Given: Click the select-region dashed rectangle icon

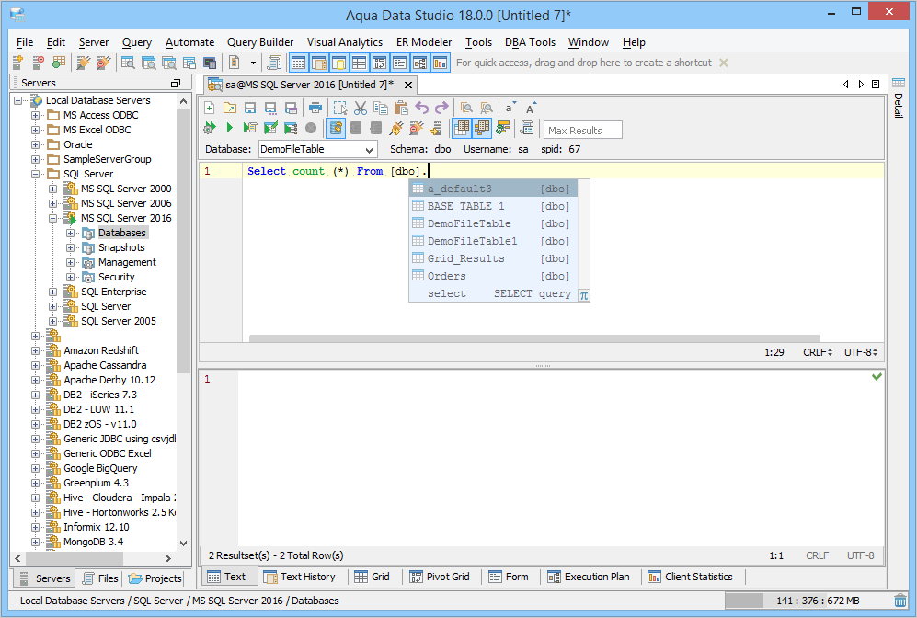Looking at the screenshot, I should click(x=339, y=108).
